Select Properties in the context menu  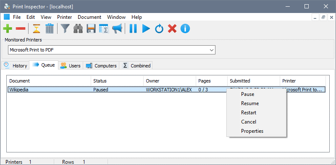252,131
